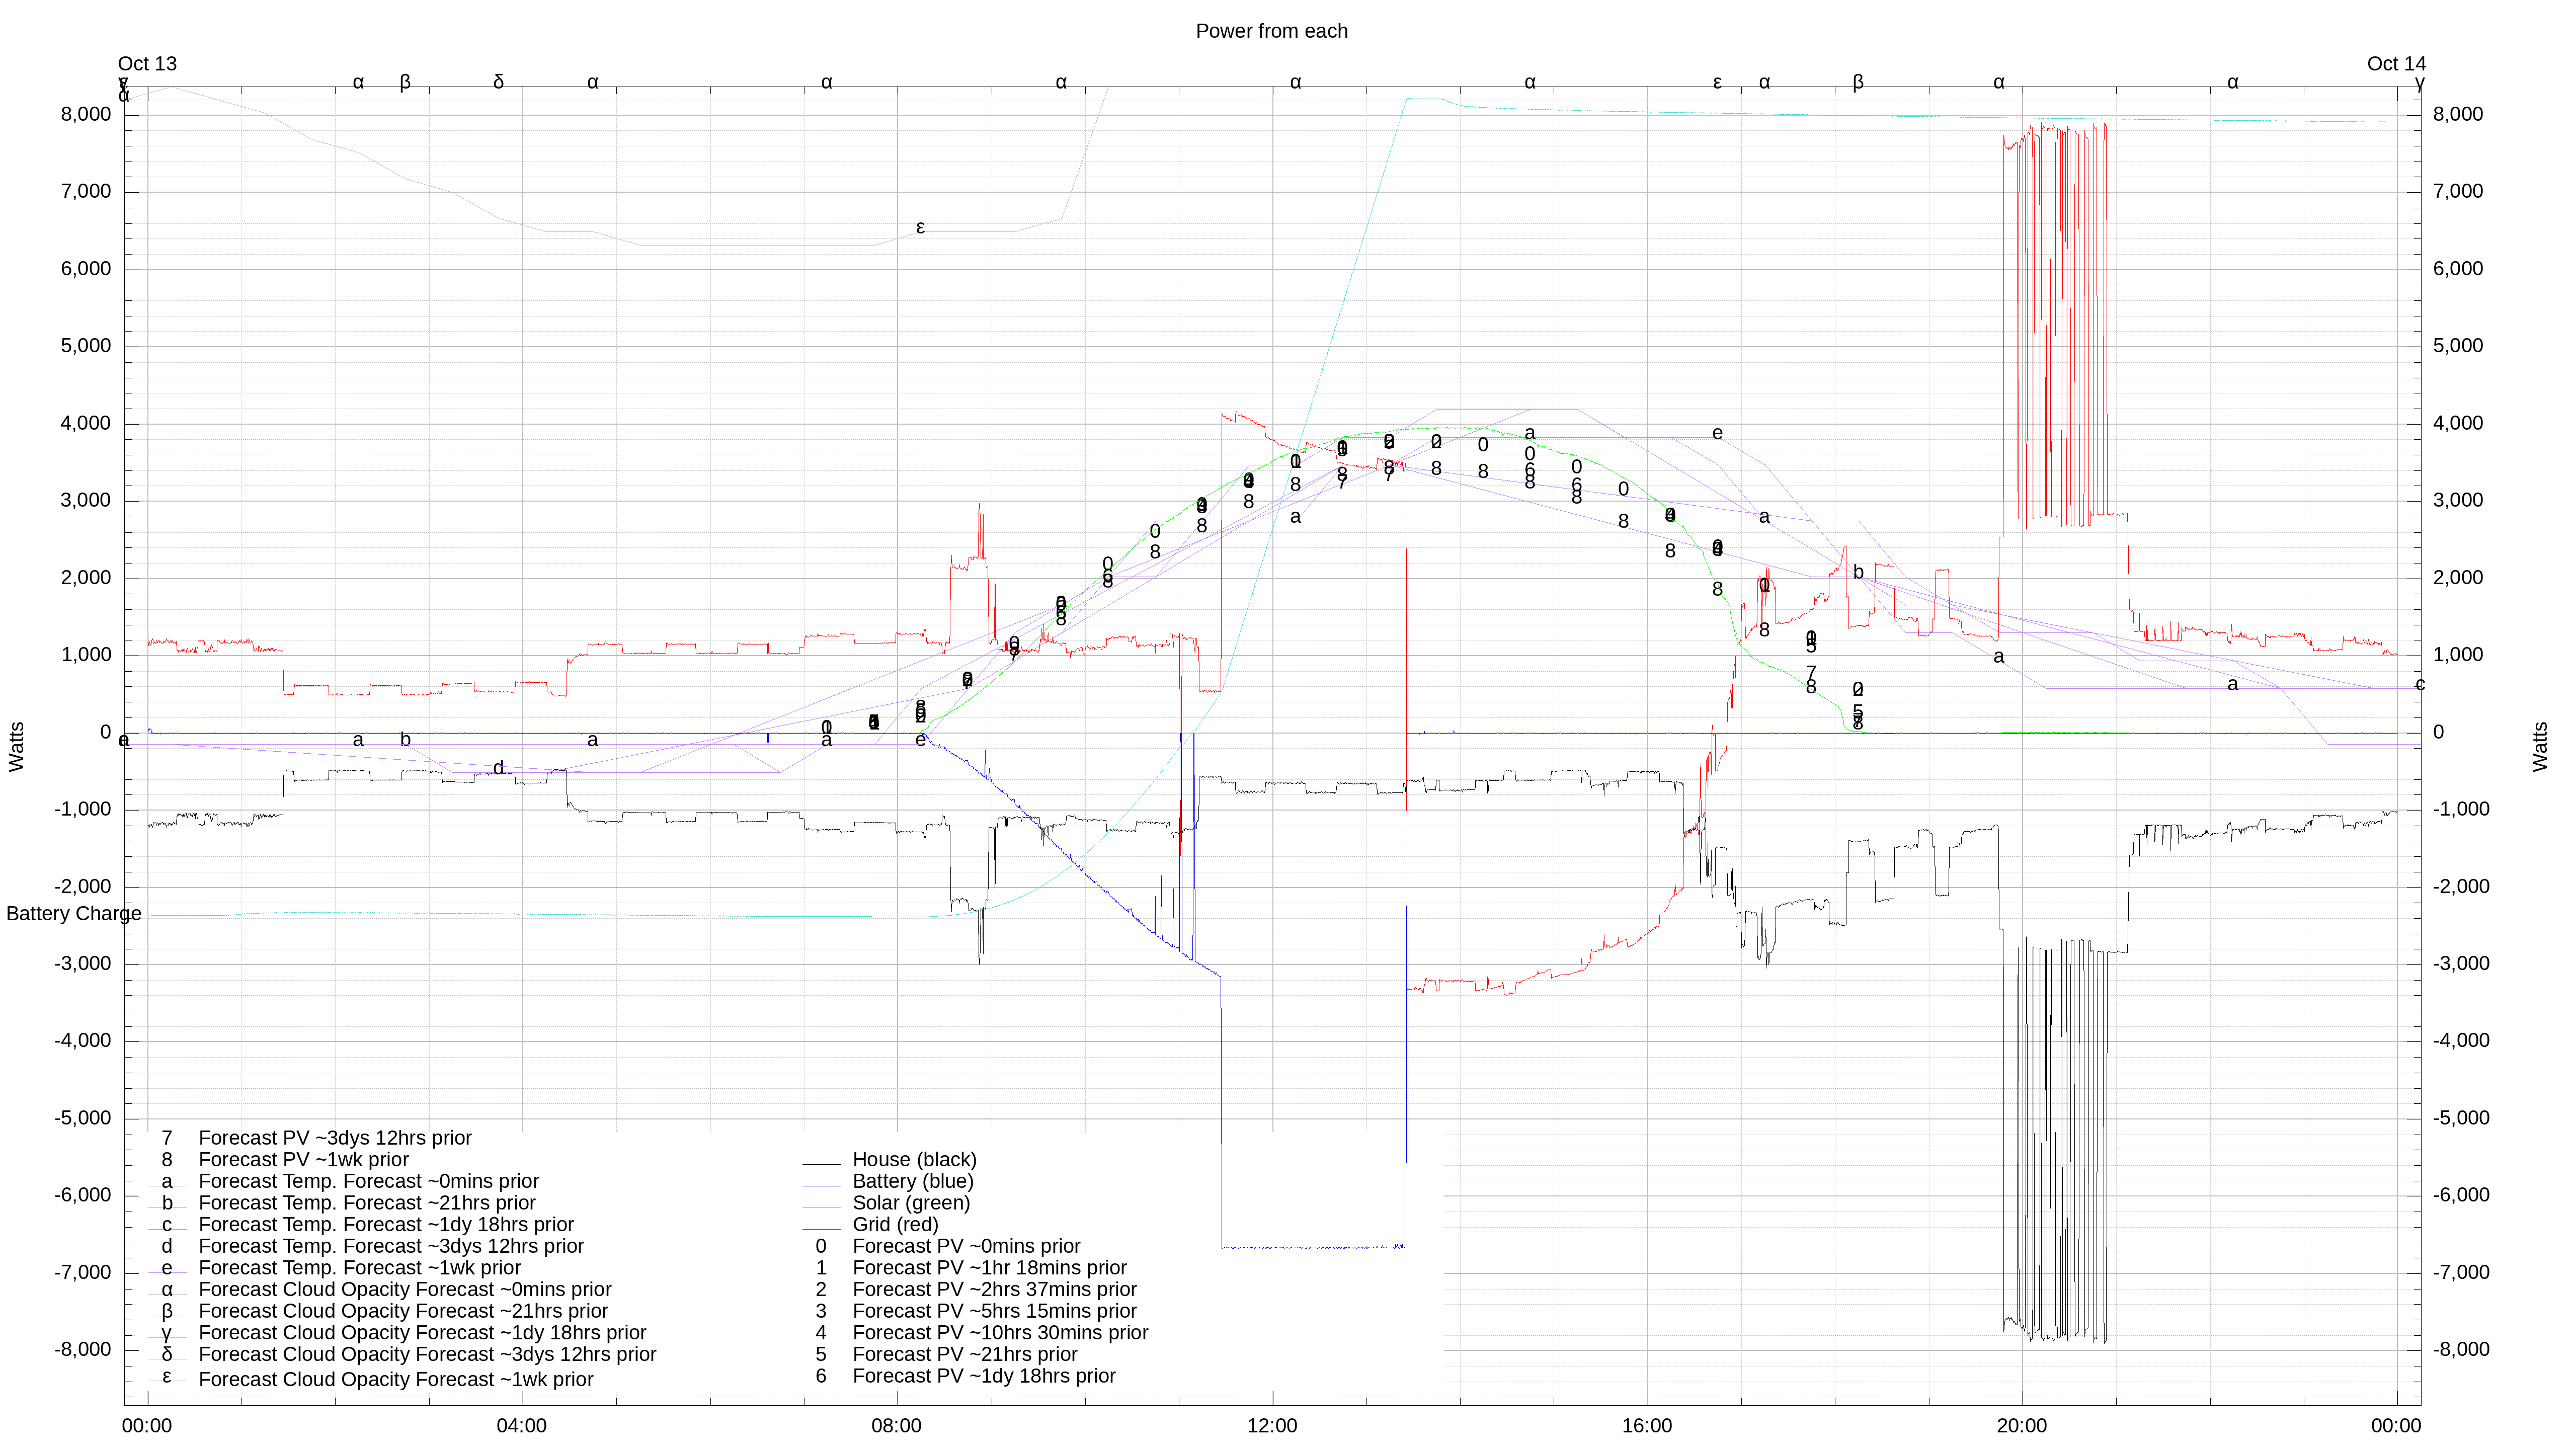Click legend entry 'Forecast PV ~5hrs 15mins prior'
The width and height of the screenshot is (2576, 1449).
(x=994, y=1311)
